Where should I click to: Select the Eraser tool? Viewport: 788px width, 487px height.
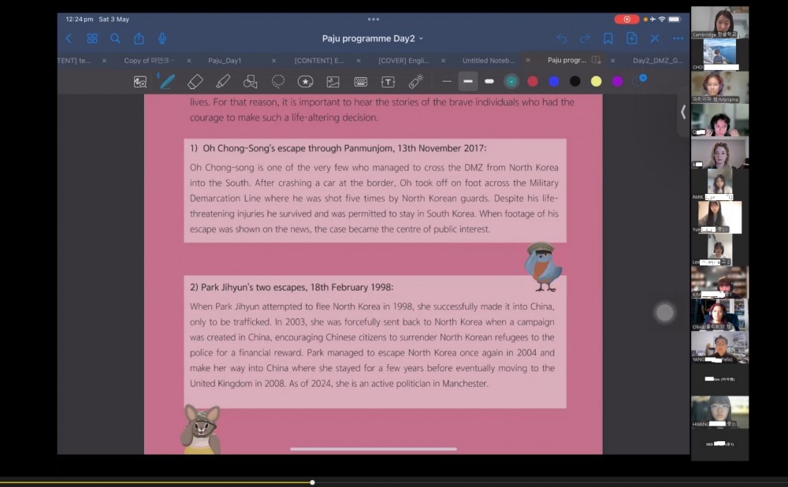[x=195, y=81]
